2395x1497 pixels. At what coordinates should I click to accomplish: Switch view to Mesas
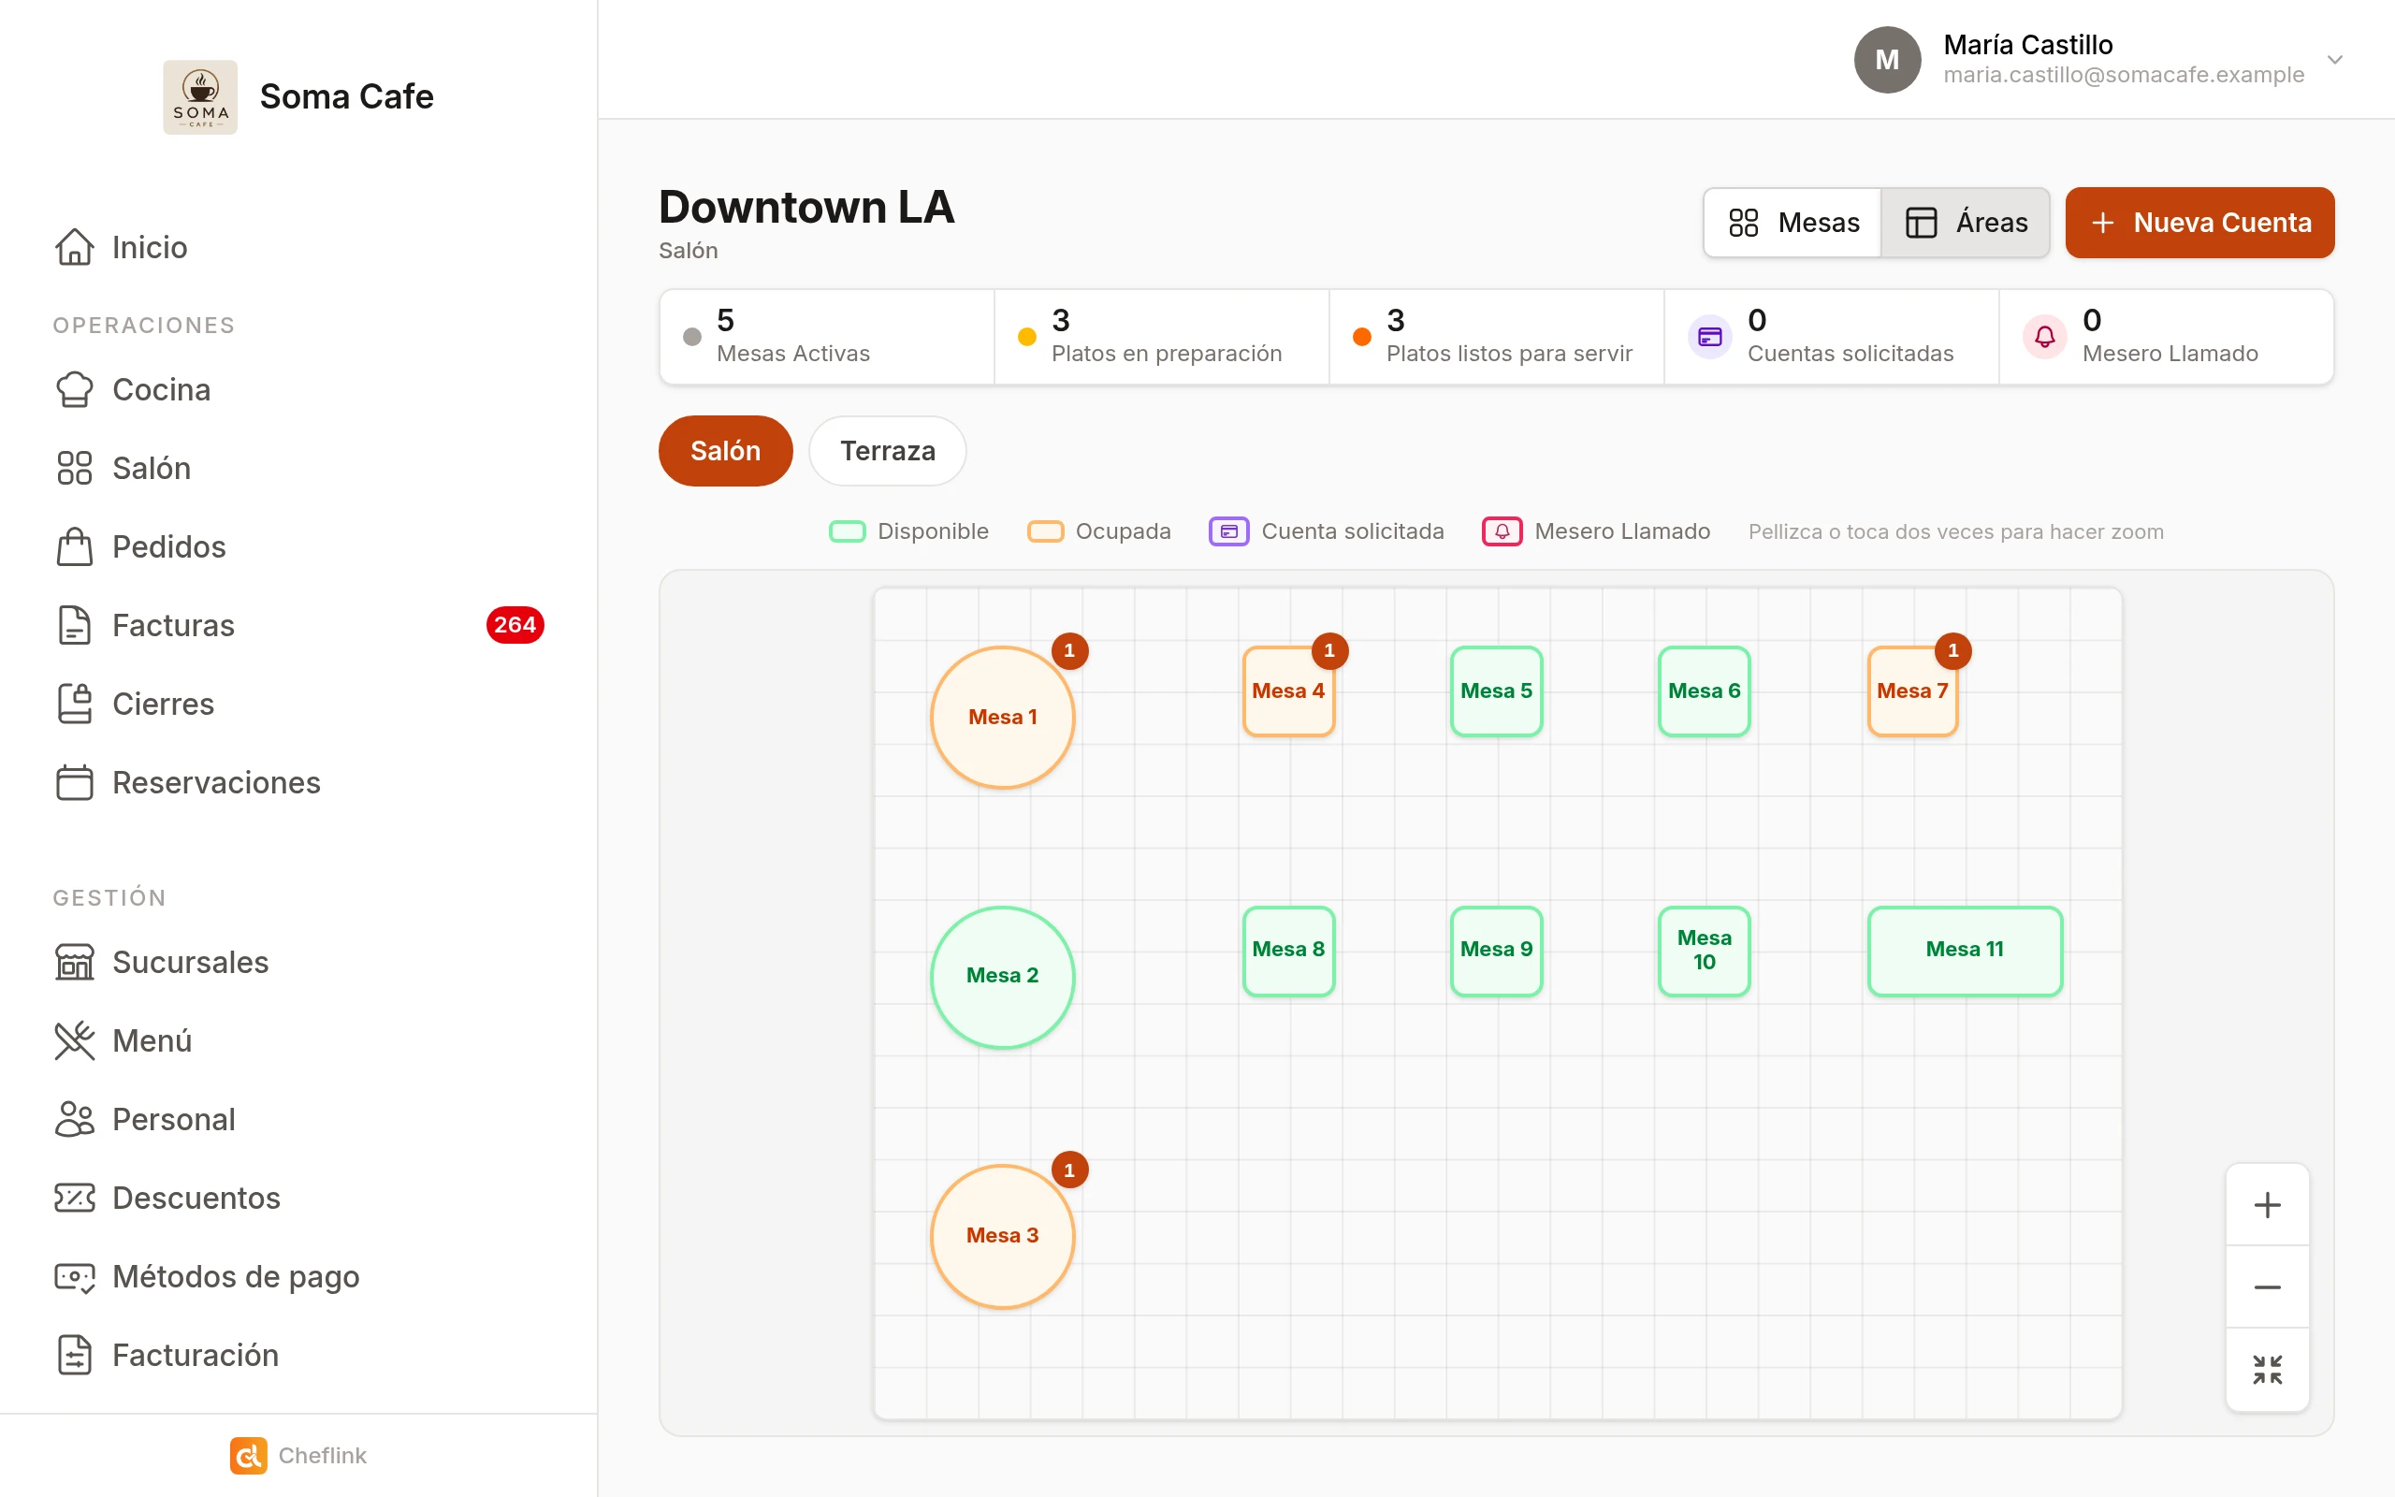coord(1793,223)
